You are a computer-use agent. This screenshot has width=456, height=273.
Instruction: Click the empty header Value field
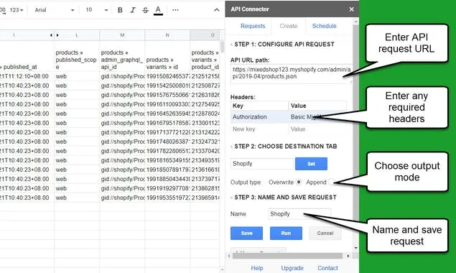pyautogui.click(x=317, y=129)
